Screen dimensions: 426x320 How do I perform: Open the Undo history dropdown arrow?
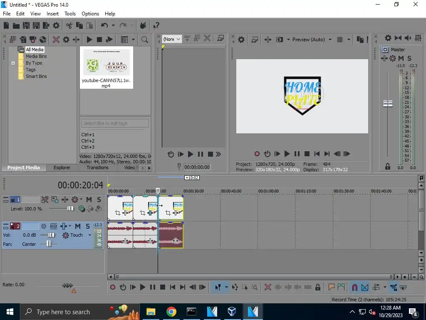pos(113,25)
